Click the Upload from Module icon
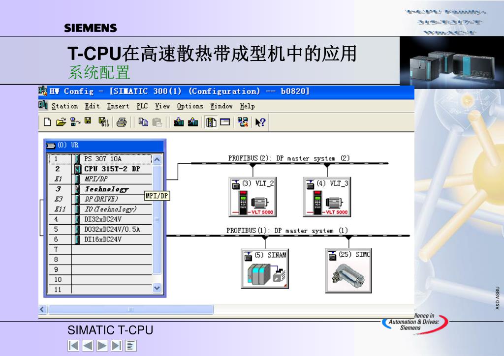This screenshot has height=356, width=504. click(x=193, y=122)
